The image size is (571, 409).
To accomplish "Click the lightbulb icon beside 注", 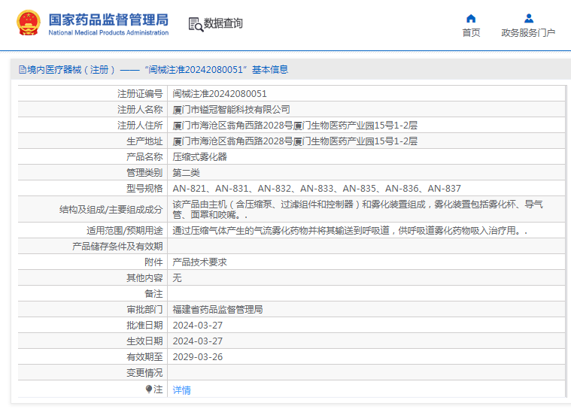I will 148,389.
